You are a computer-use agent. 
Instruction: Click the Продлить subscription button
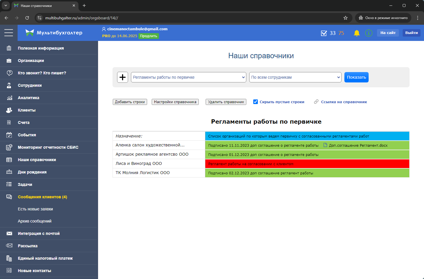[x=149, y=36]
